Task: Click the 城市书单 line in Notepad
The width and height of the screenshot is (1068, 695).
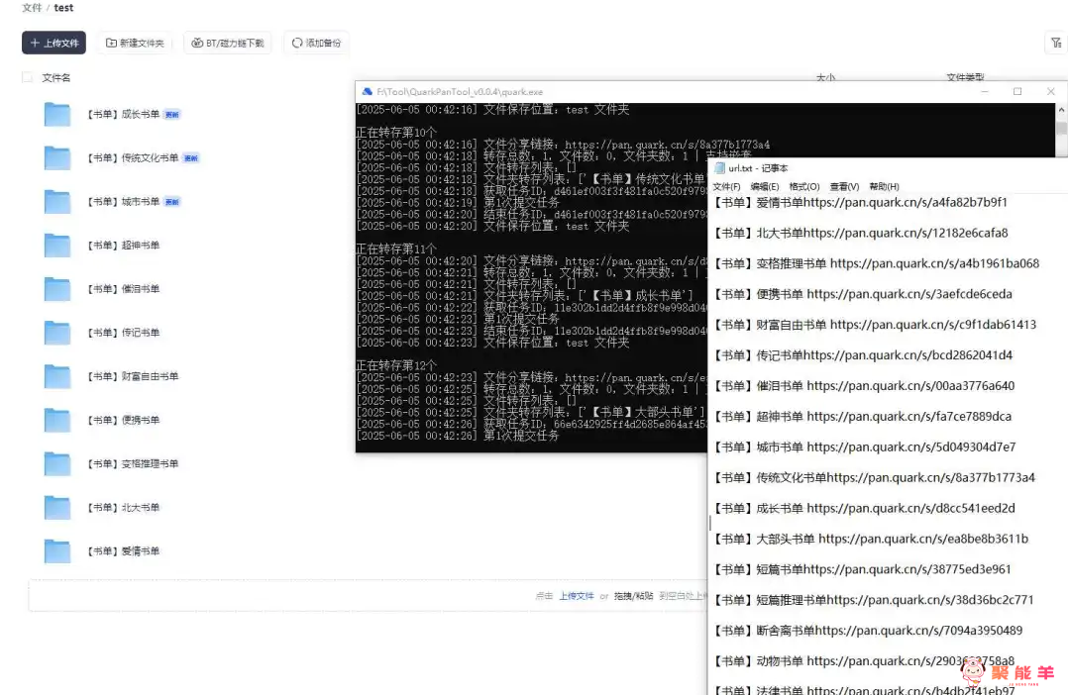Action: 864,447
